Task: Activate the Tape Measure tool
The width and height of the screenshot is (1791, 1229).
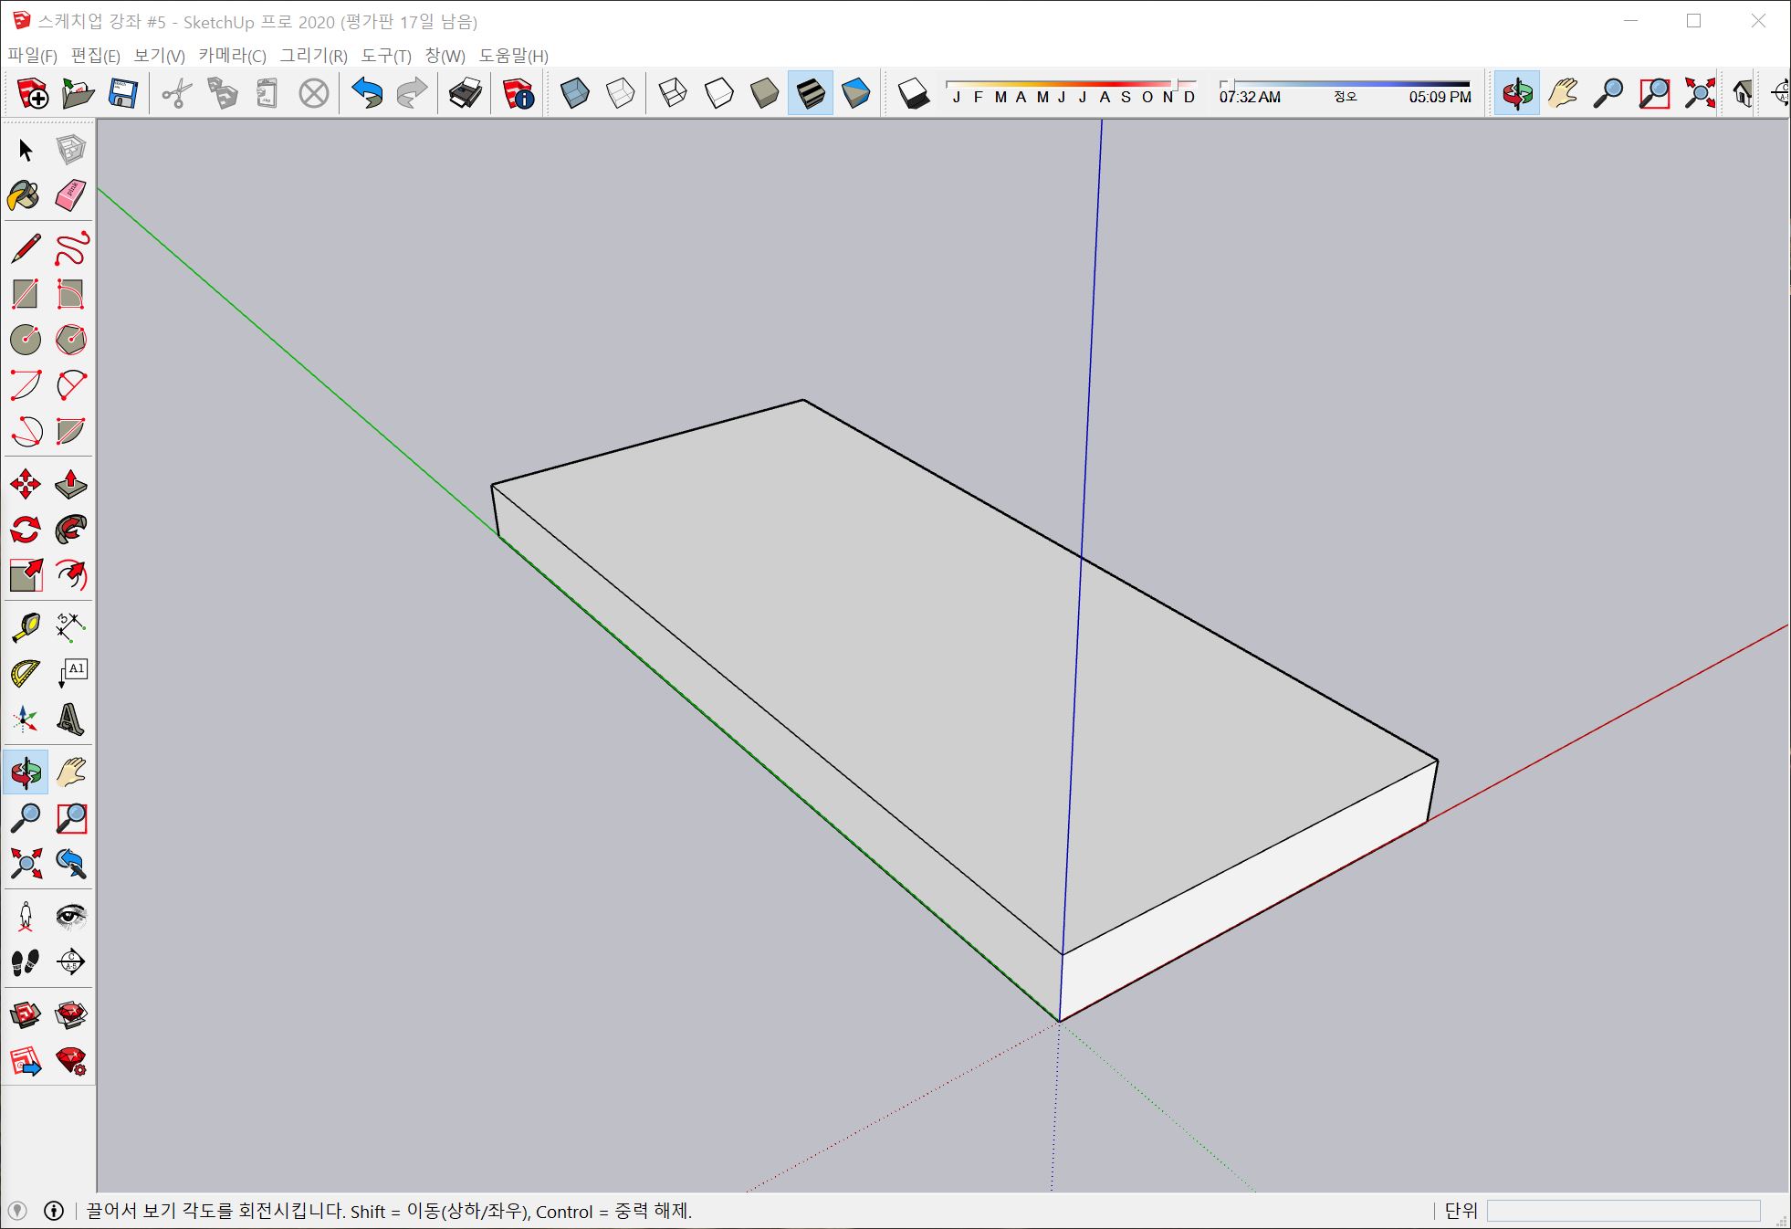Action: click(x=25, y=627)
